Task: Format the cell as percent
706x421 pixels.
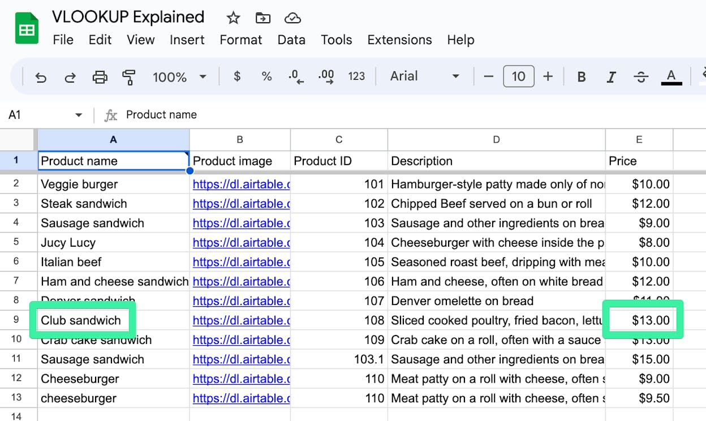Action: tap(266, 76)
